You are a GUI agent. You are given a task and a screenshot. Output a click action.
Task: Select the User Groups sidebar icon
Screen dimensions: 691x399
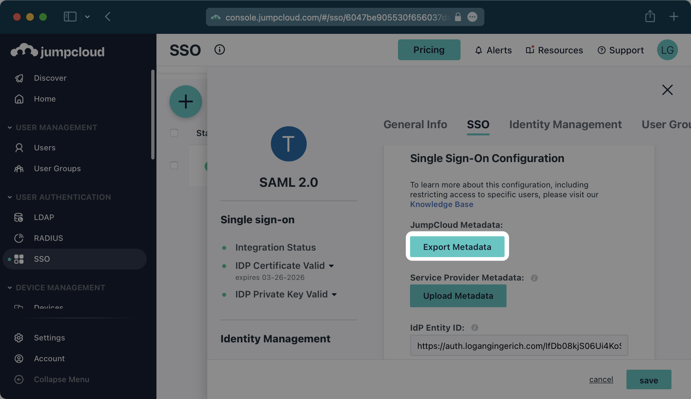tap(19, 168)
